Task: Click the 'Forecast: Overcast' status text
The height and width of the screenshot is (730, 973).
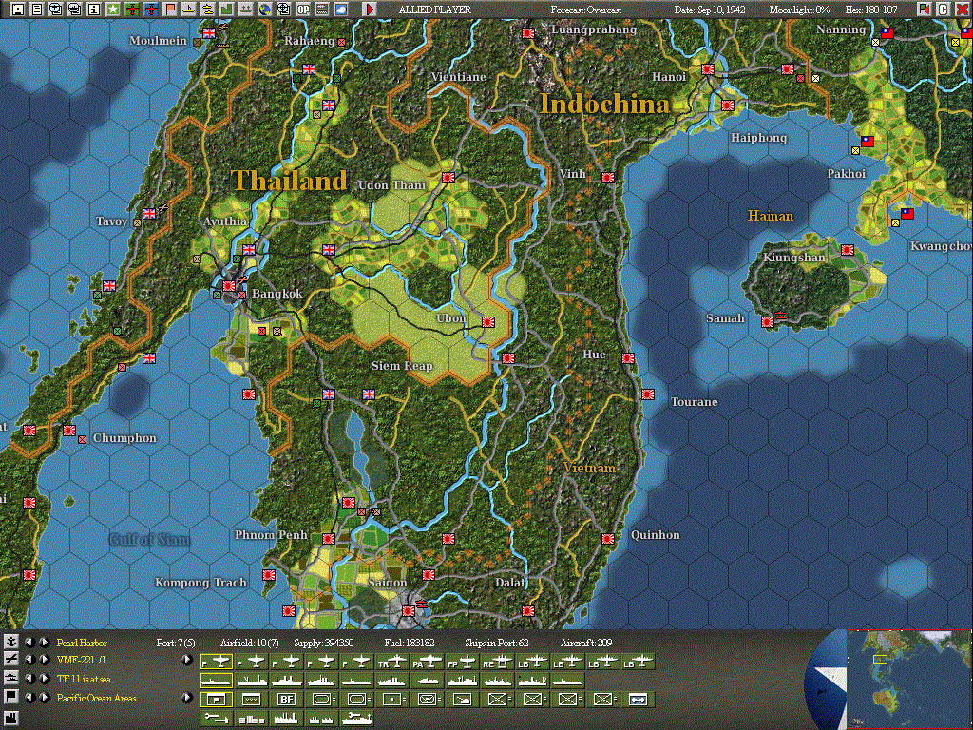Action: pyautogui.click(x=585, y=10)
